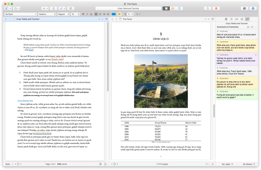Image resolution: width=261 pixels, height=170 pixels.
Task: Go to next document in left editor
Action: coord(102,19)
